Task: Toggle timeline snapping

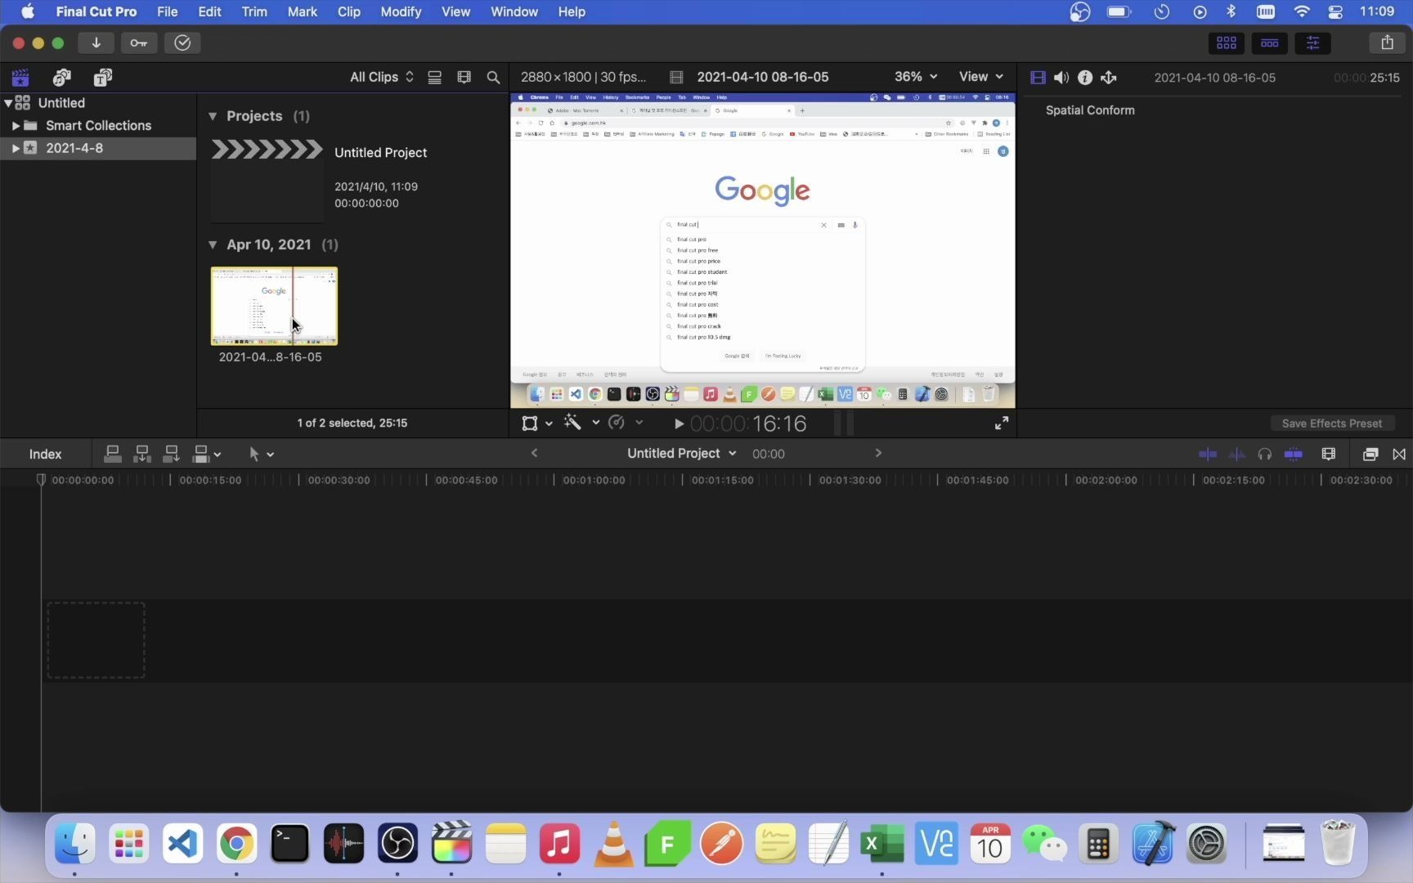Action: (1294, 455)
